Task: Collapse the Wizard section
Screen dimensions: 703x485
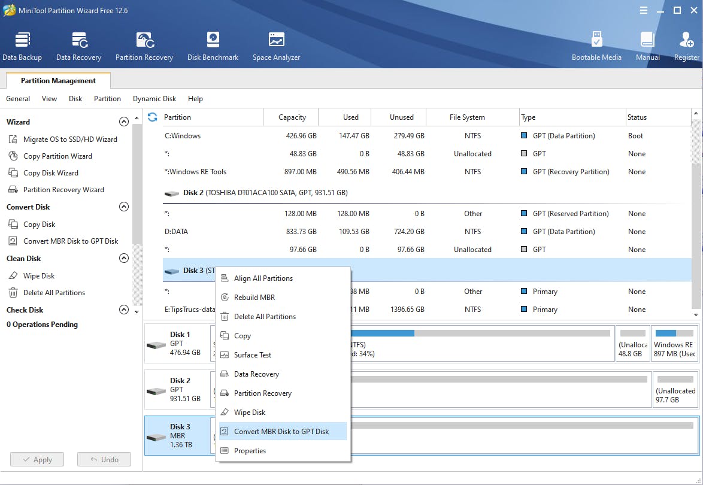Action: pos(124,122)
